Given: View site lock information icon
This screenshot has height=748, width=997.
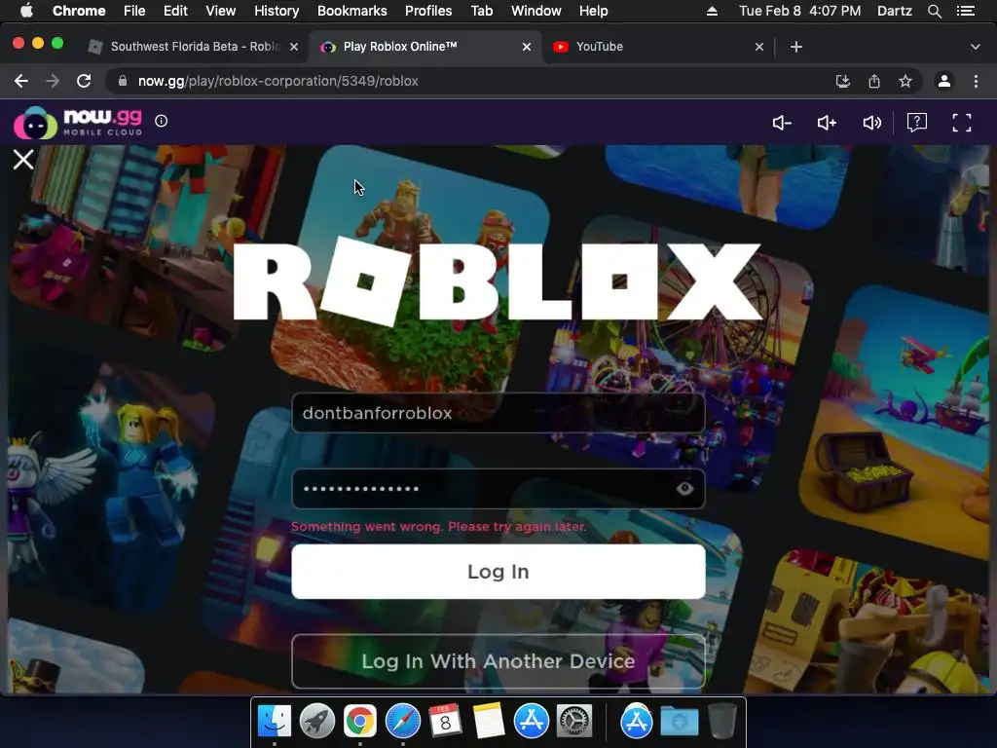Looking at the screenshot, I should 123,81.
